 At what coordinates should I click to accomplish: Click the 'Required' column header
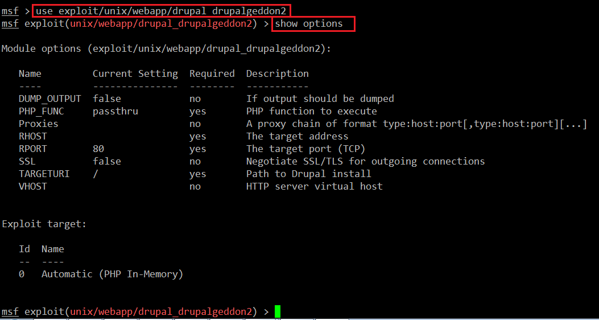[x=212, y=73]
